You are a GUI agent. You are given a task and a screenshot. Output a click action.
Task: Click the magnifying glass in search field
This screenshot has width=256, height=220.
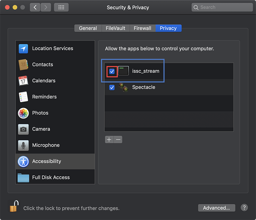click(x=196, y=8)
